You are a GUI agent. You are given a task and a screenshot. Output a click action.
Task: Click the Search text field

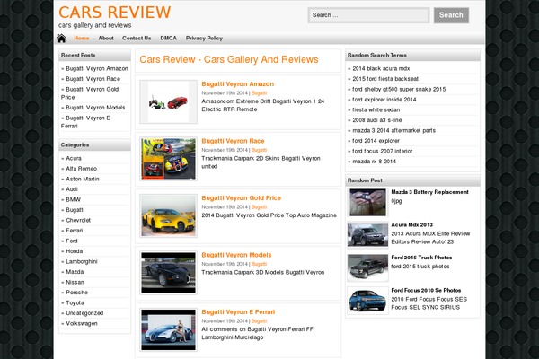[368, 15]
